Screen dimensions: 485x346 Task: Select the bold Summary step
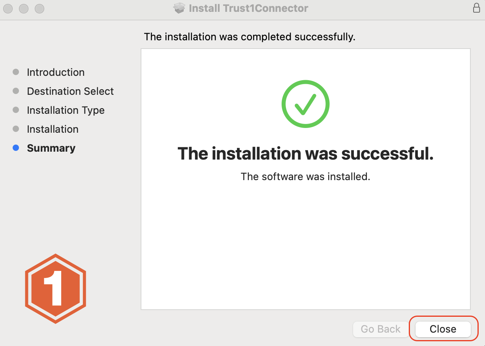(x=51, y=148)
